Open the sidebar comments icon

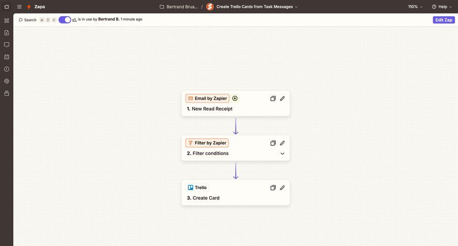click(x=7, y=45)
